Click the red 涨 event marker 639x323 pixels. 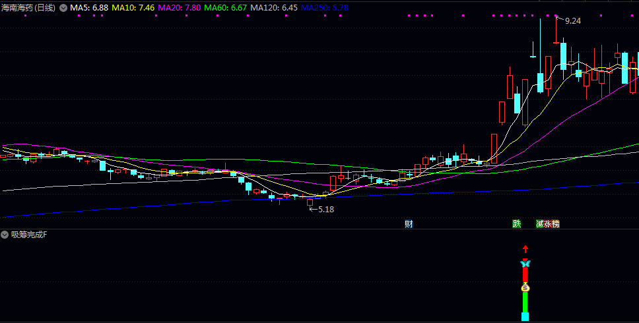[547, 223]
